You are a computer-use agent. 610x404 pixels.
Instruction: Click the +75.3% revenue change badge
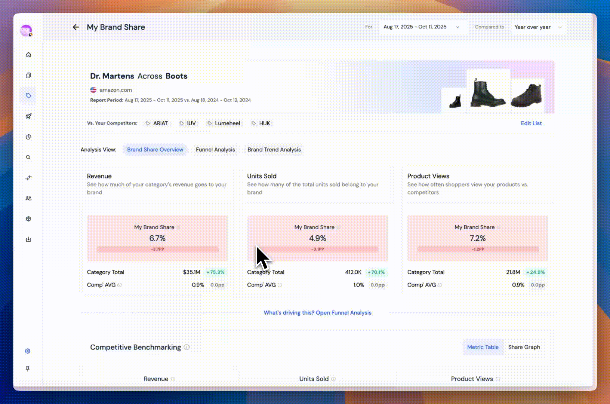216,272
